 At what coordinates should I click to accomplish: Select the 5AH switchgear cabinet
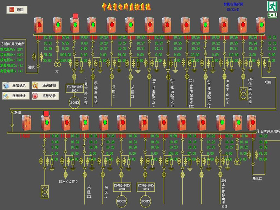pyautogui.click(x=111, y=25)
